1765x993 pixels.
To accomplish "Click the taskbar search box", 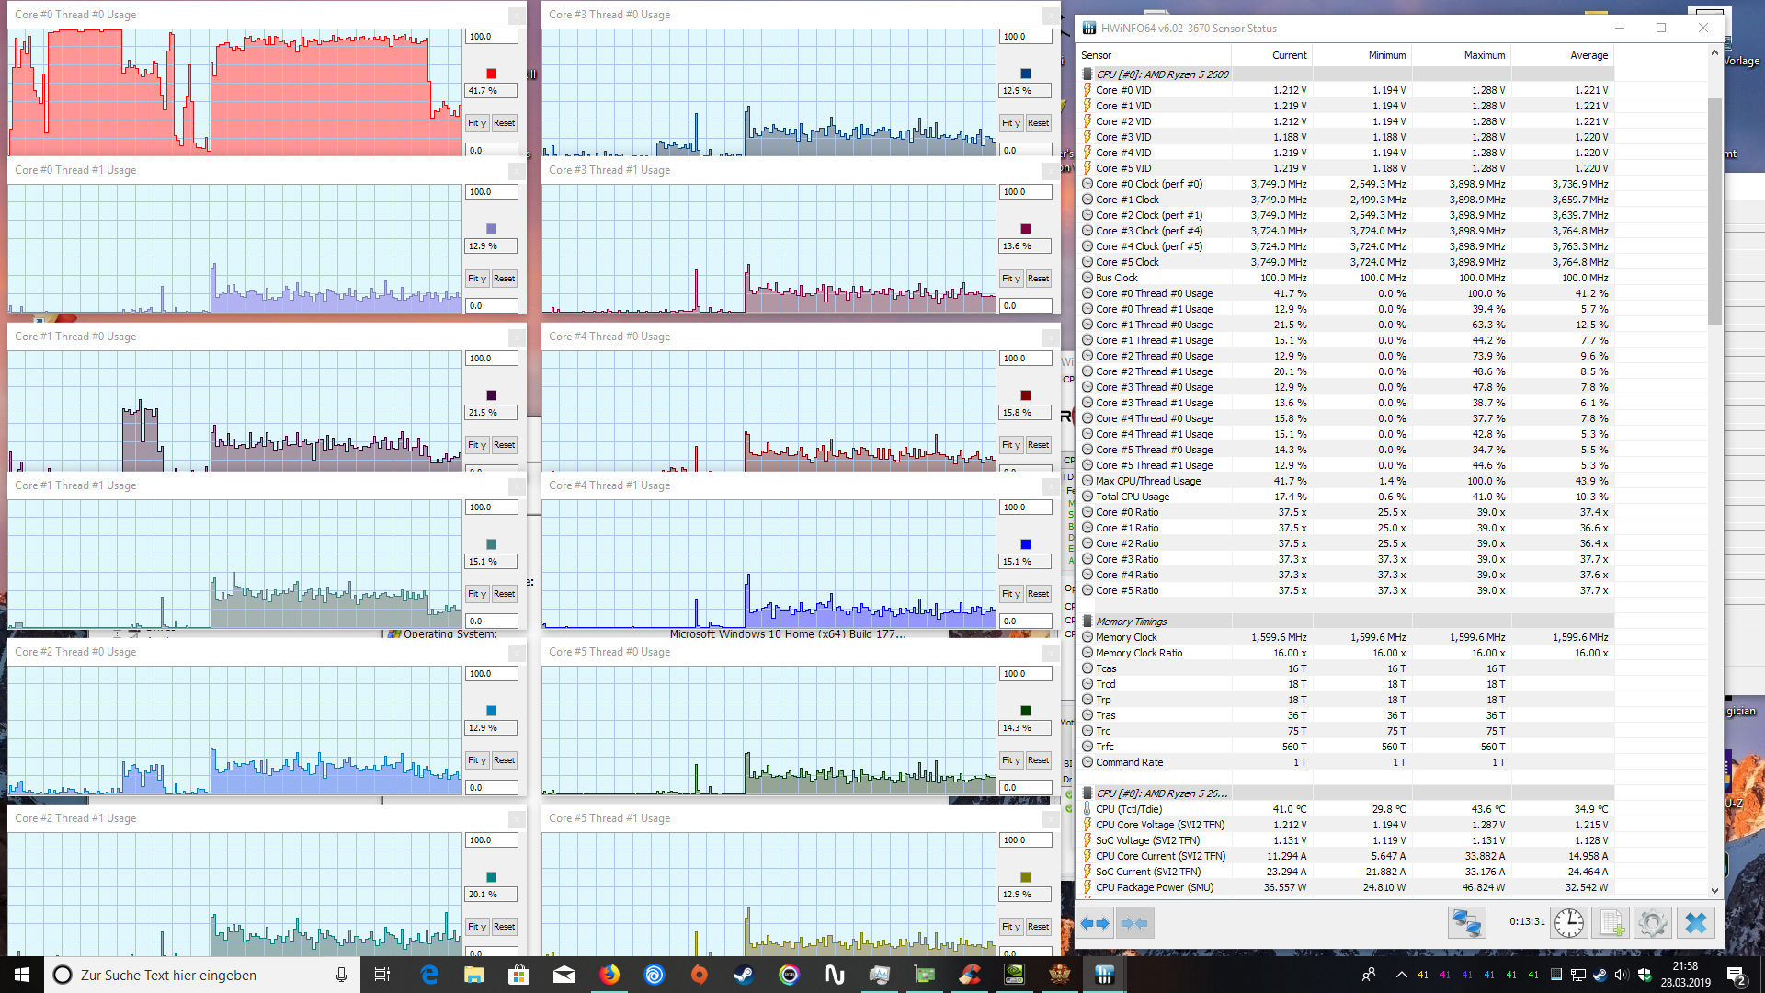I will click(202, 975).
